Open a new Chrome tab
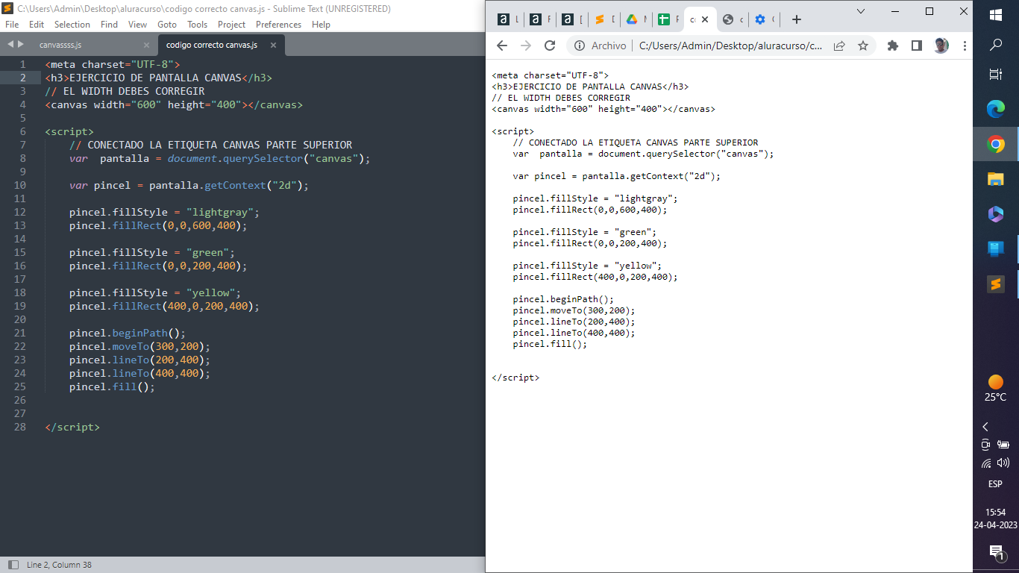 [x=797, y=19]
